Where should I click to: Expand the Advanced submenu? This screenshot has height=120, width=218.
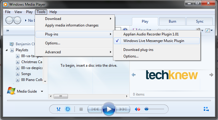coord(74,52)
